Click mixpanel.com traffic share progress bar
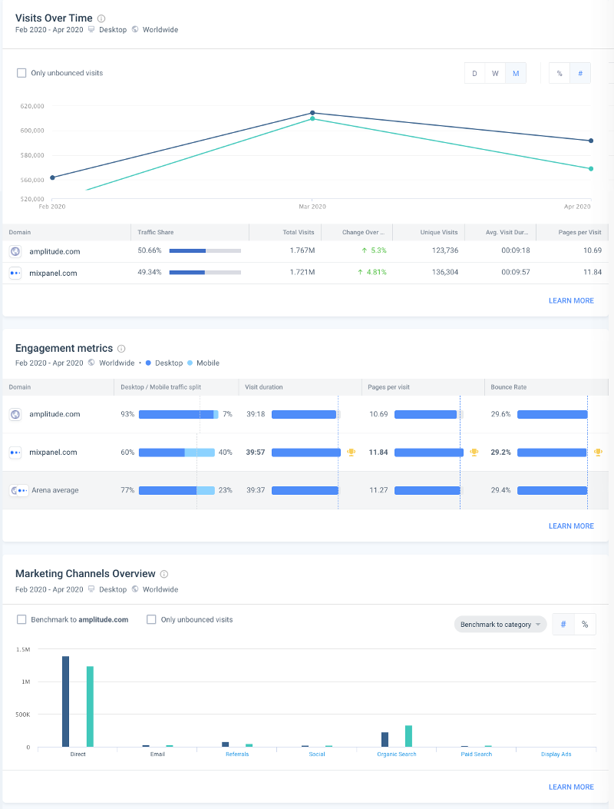 click(205, 273)
